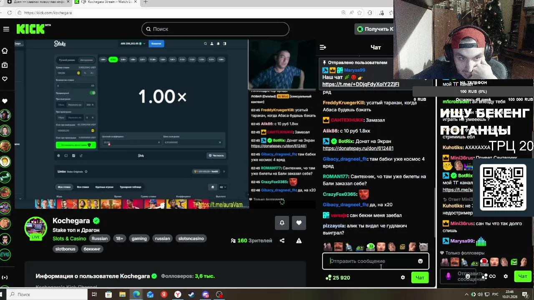Screen dimensions: 534x300
Task: Select the gaming tag
Action: pos(139,239)
